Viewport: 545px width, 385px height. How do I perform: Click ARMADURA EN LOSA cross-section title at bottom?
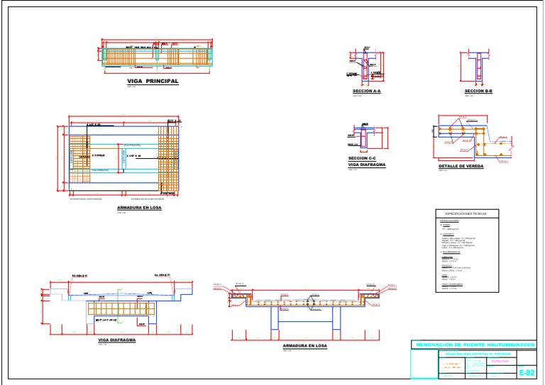(305, 346)
